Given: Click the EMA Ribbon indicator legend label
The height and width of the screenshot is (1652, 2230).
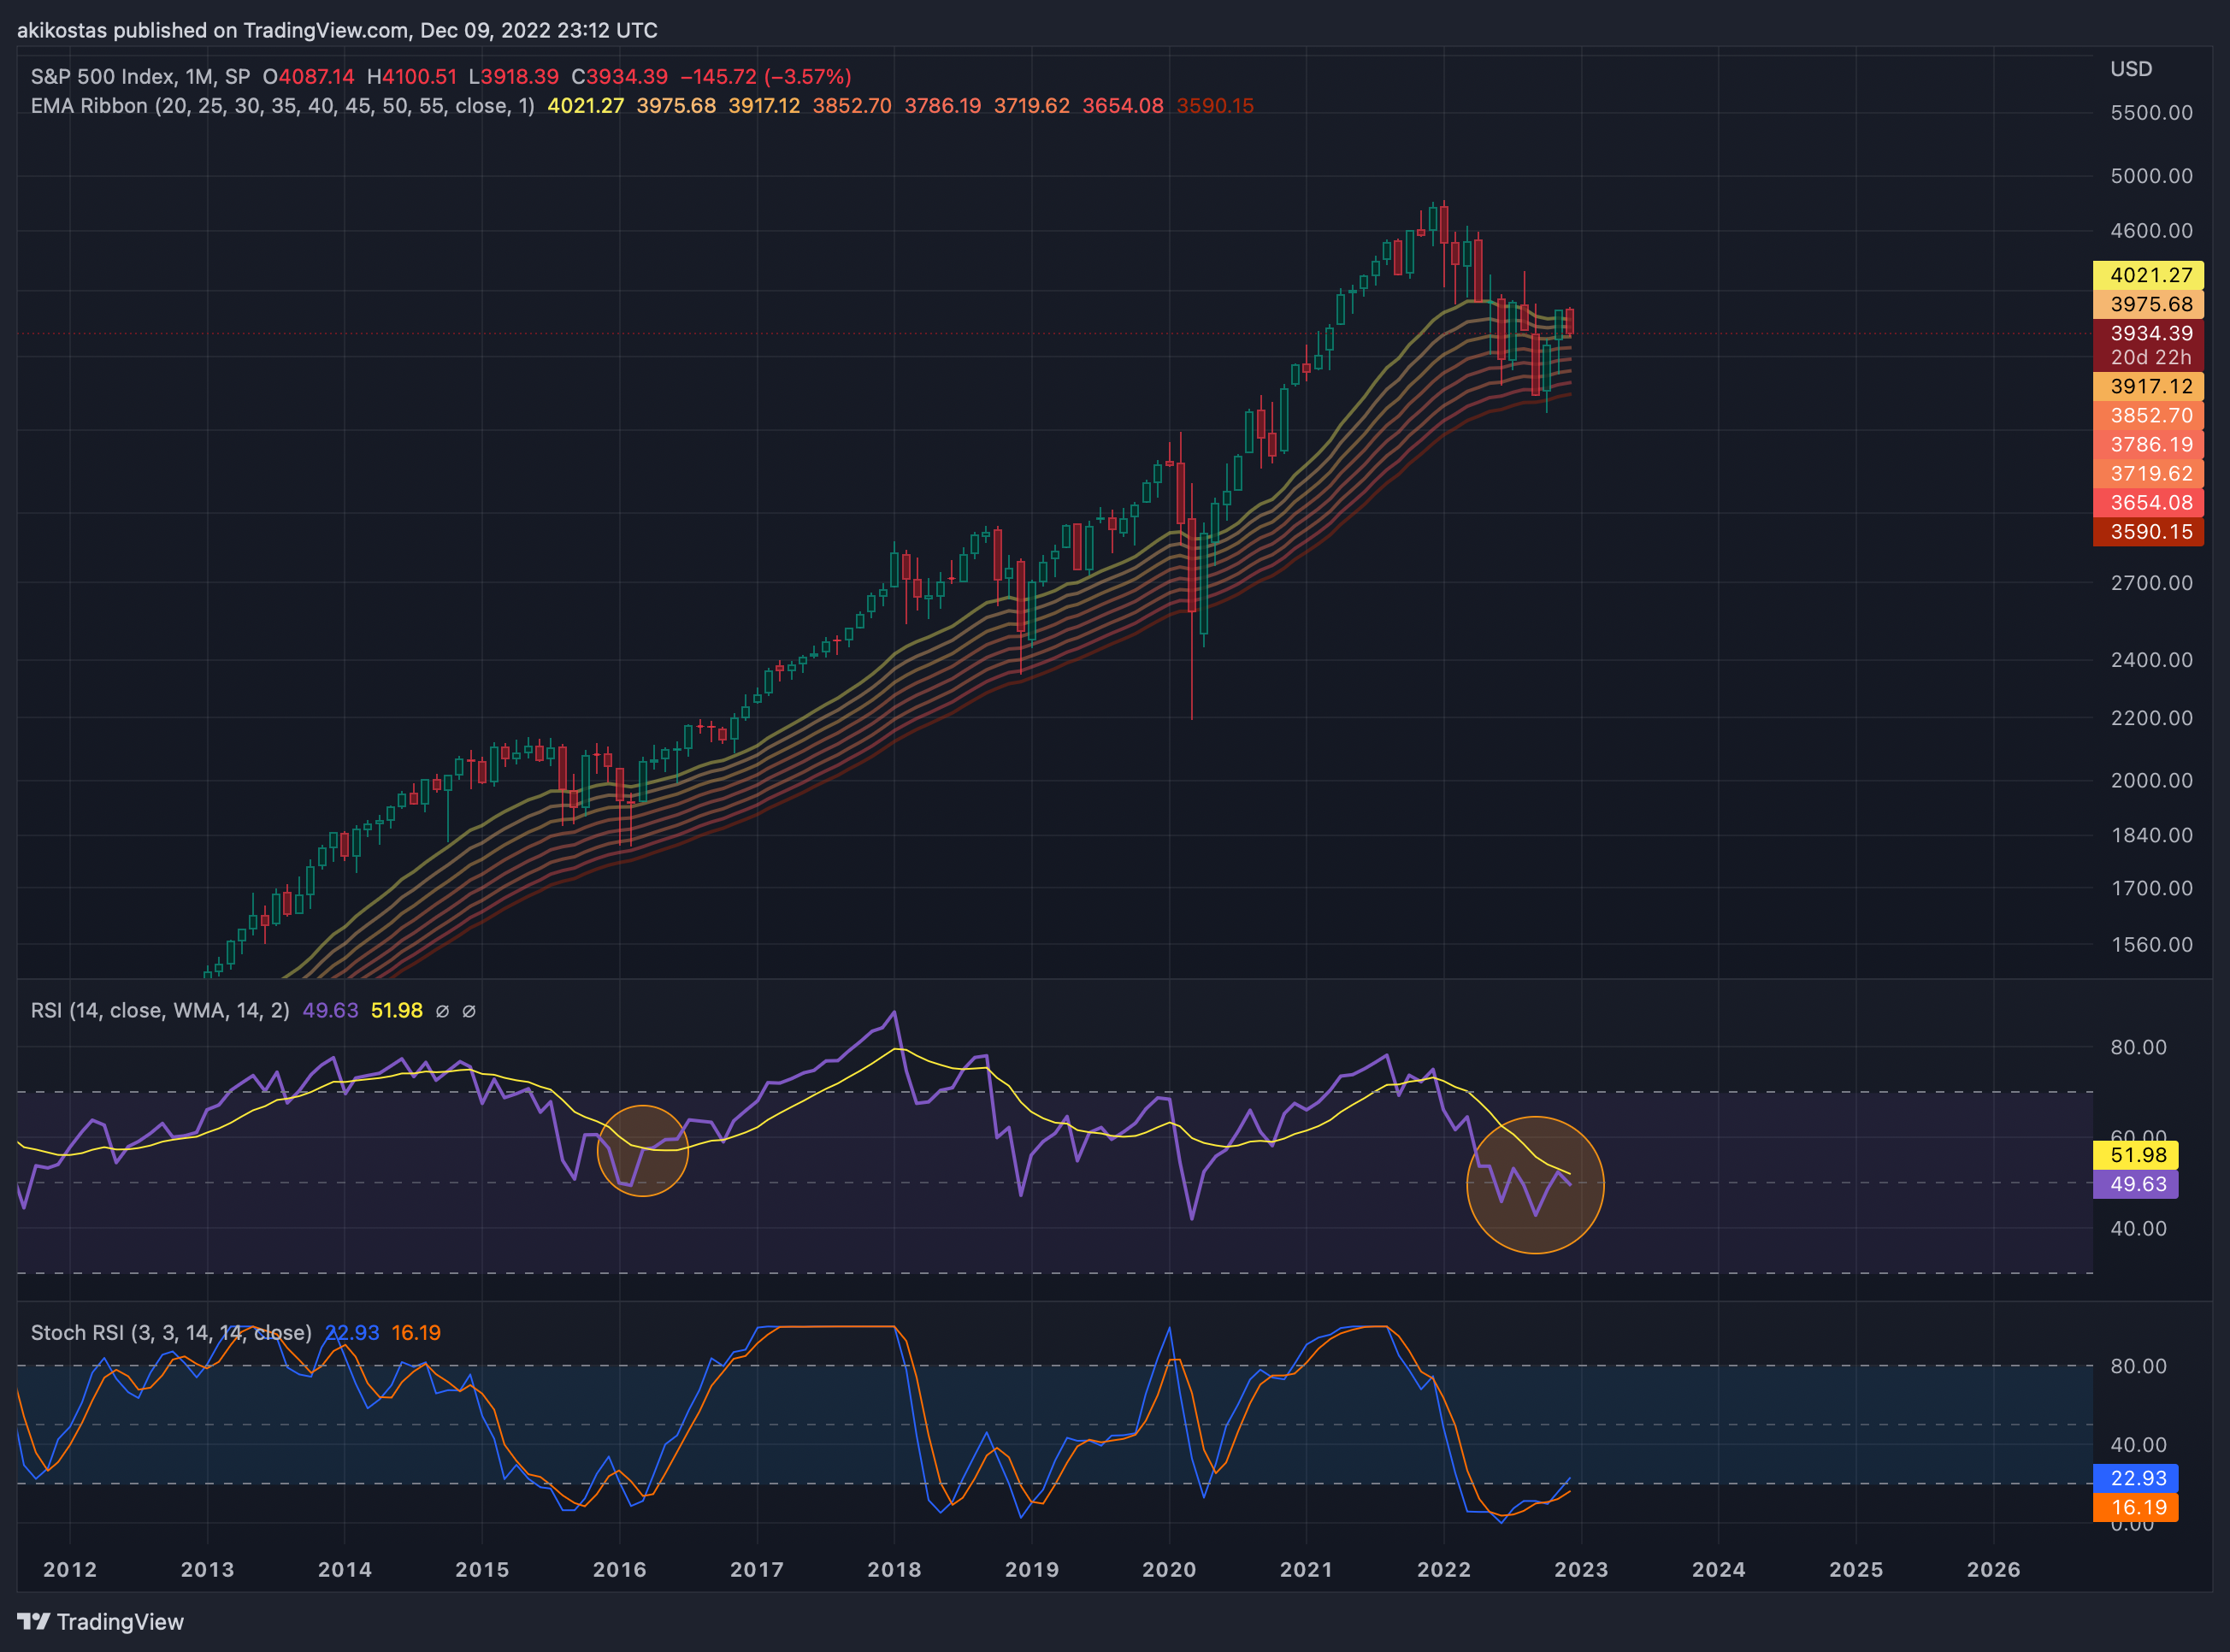Looking at the screenshot, I should (283, 106).
